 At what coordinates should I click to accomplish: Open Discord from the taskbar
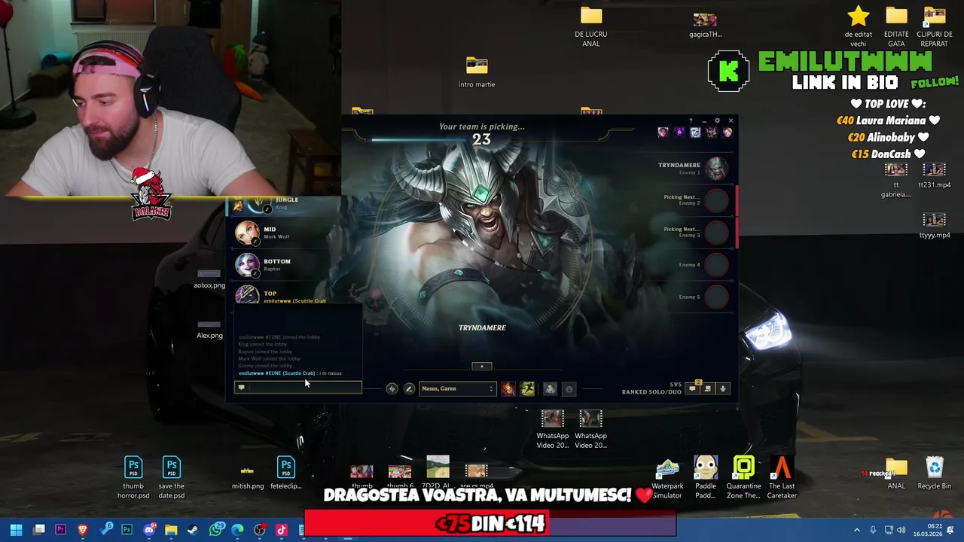pyautogui.click(x=148, y=530)
